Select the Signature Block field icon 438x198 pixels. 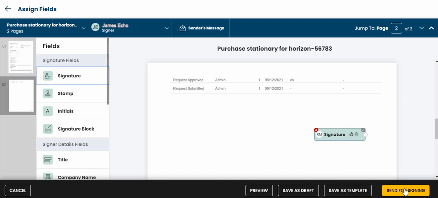coord(47,129)
